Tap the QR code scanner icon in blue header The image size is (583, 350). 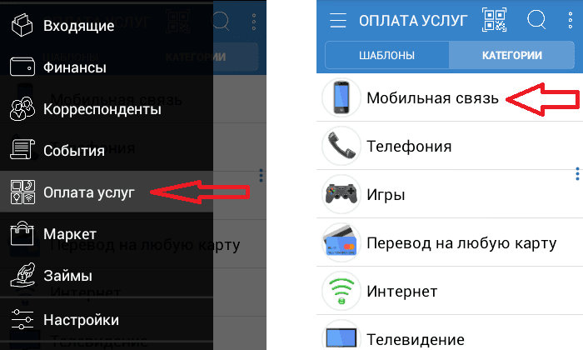494,20
